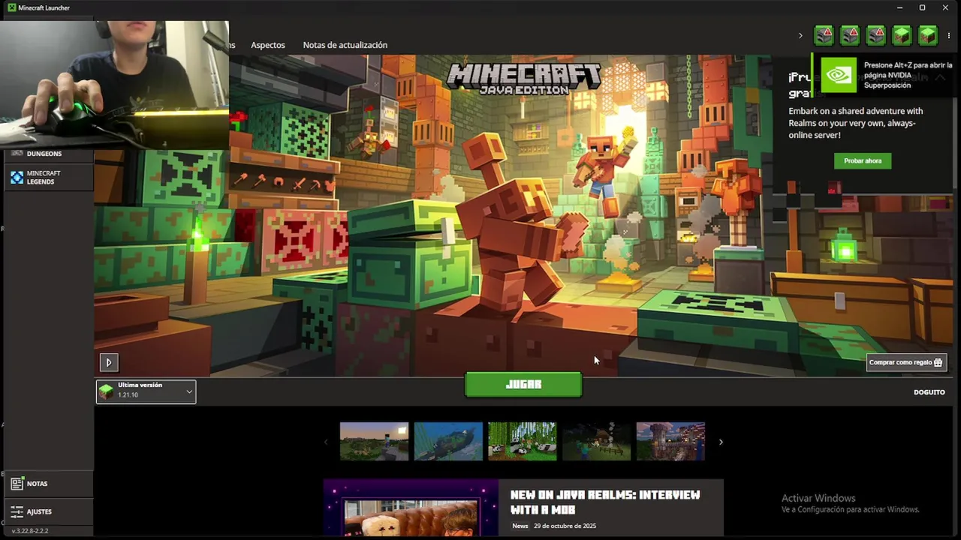Click the grass block icon beside three-dot menu

pos(928,35)
